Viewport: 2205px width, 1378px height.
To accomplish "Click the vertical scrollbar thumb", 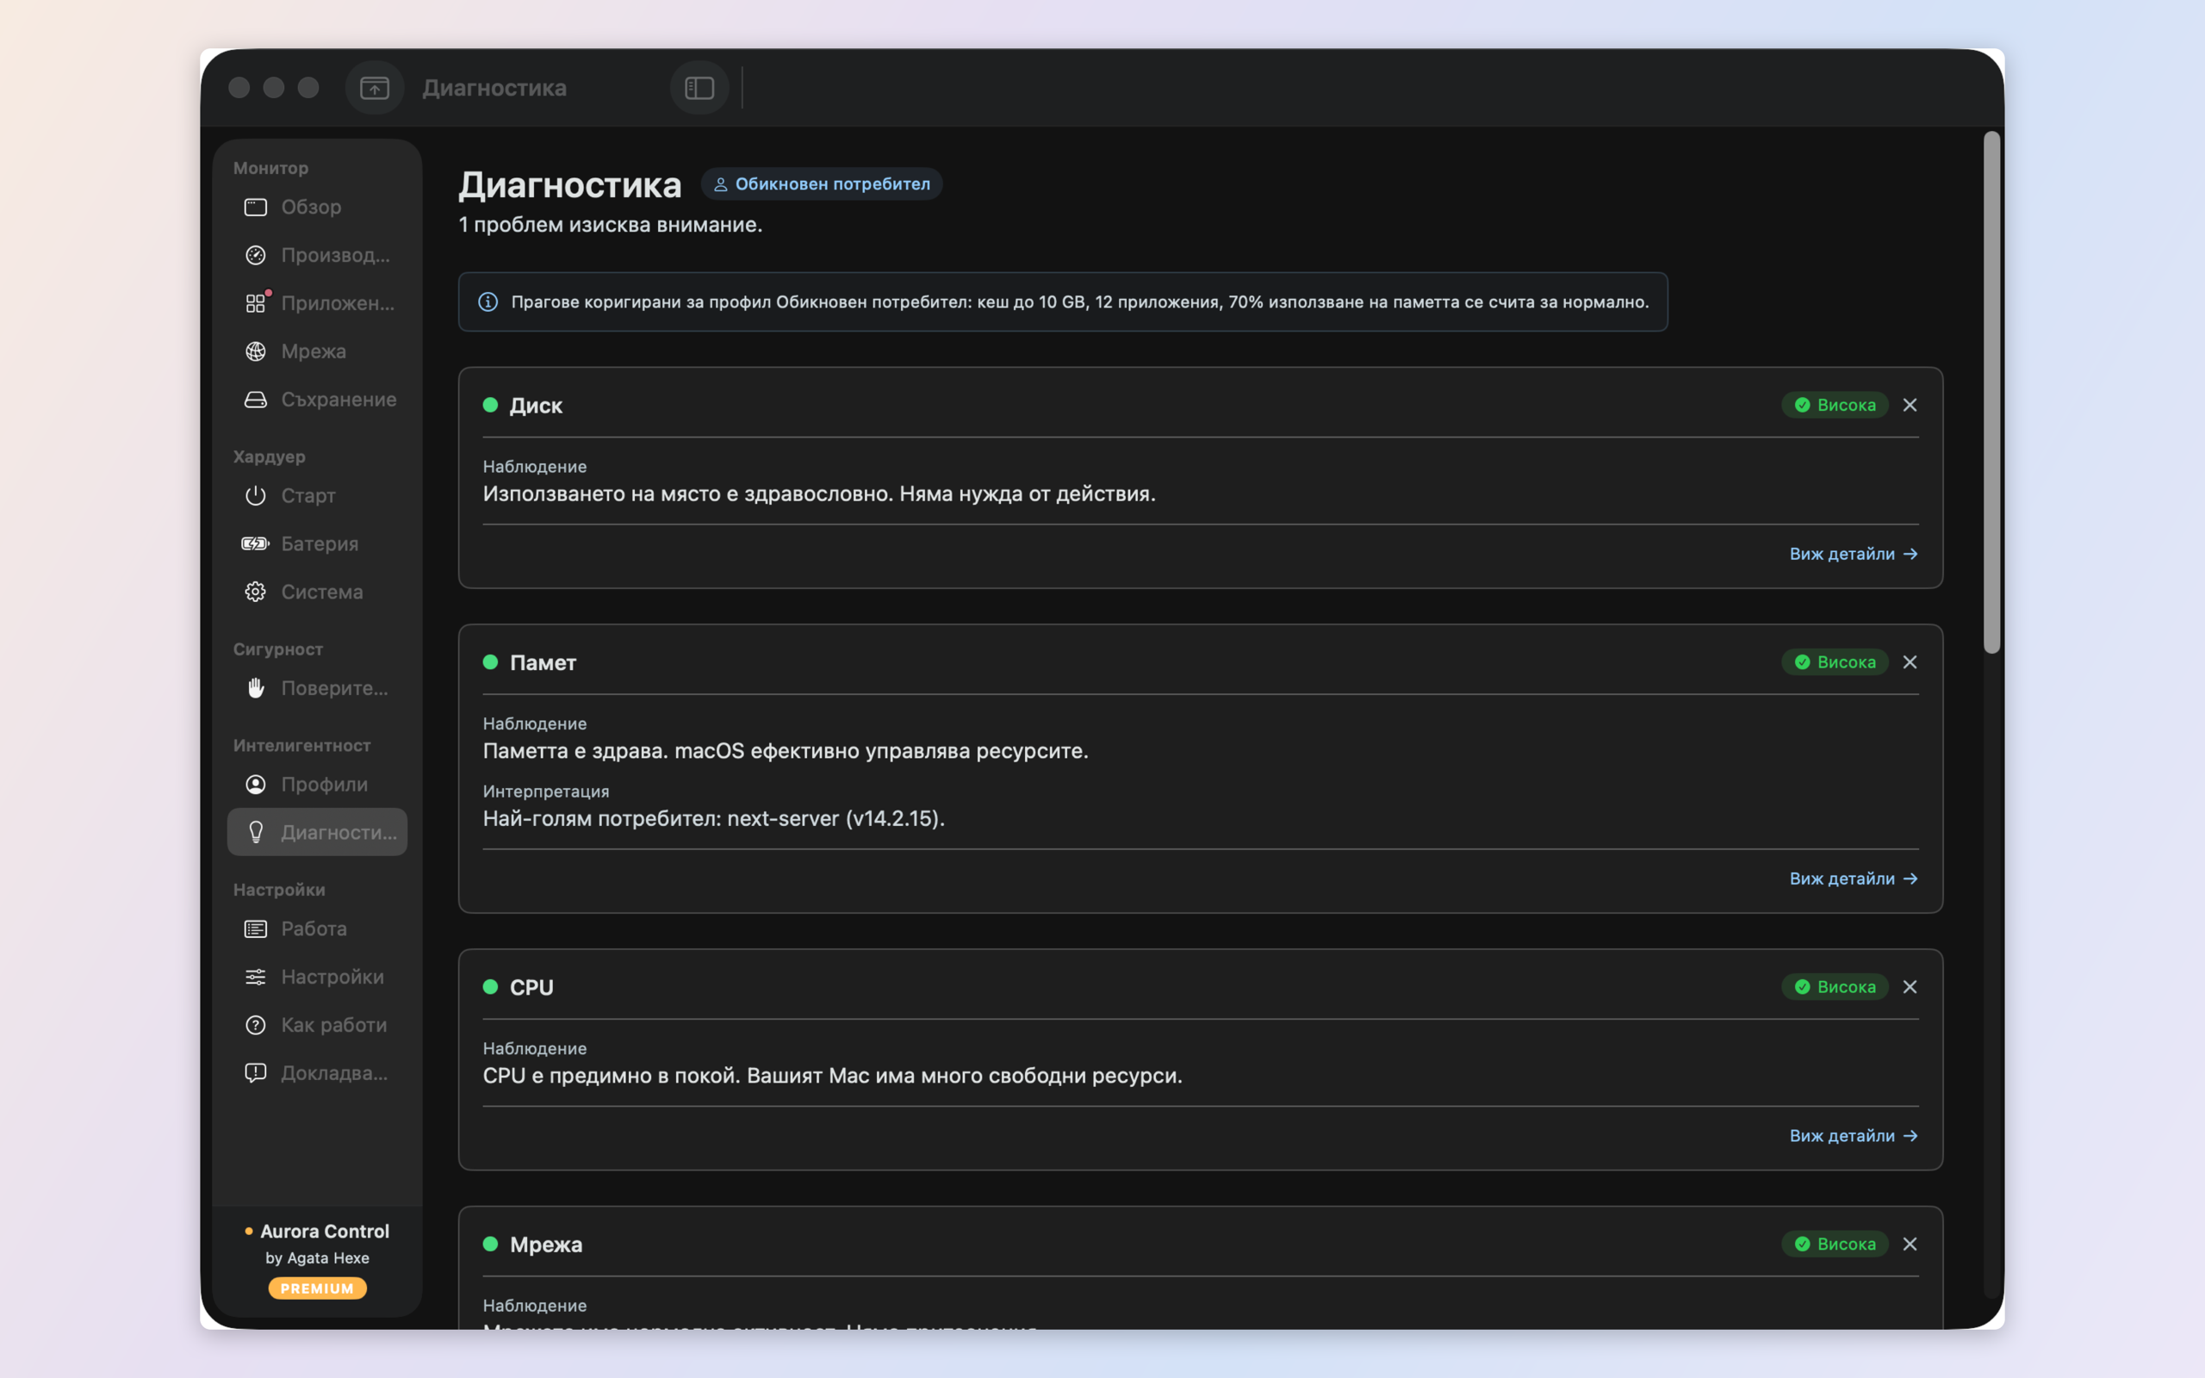I will point(1991,392).
